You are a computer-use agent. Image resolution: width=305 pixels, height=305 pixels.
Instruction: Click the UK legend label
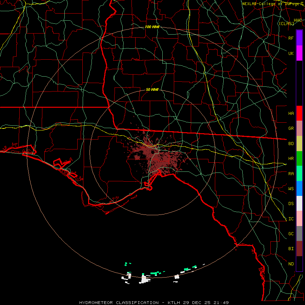tap(291, 53)
